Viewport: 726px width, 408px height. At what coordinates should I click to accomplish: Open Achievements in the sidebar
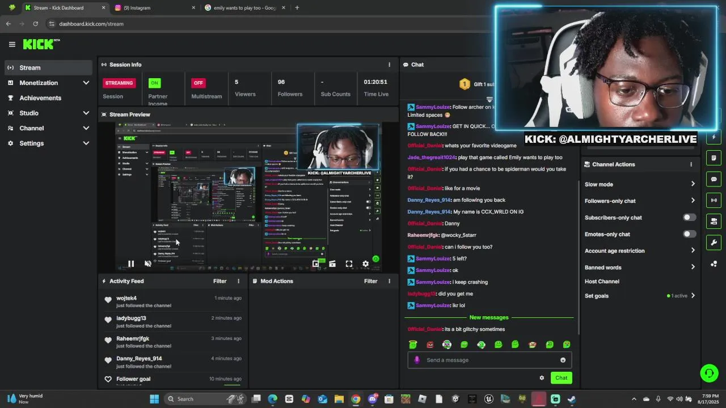(49, 98)
